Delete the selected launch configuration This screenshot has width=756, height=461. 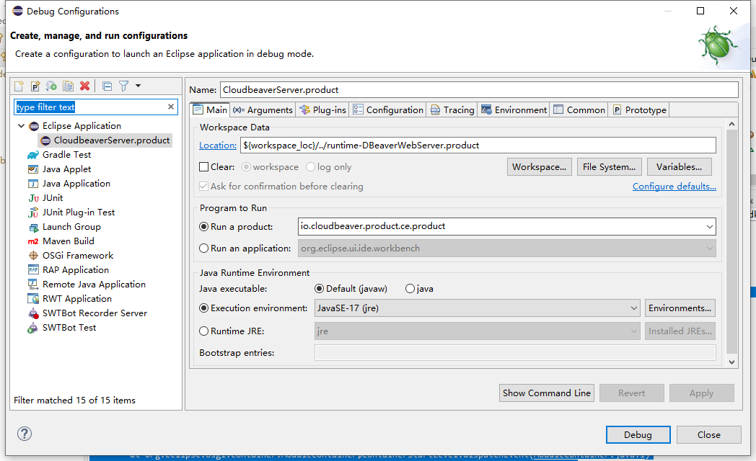(x=84, y=85)
